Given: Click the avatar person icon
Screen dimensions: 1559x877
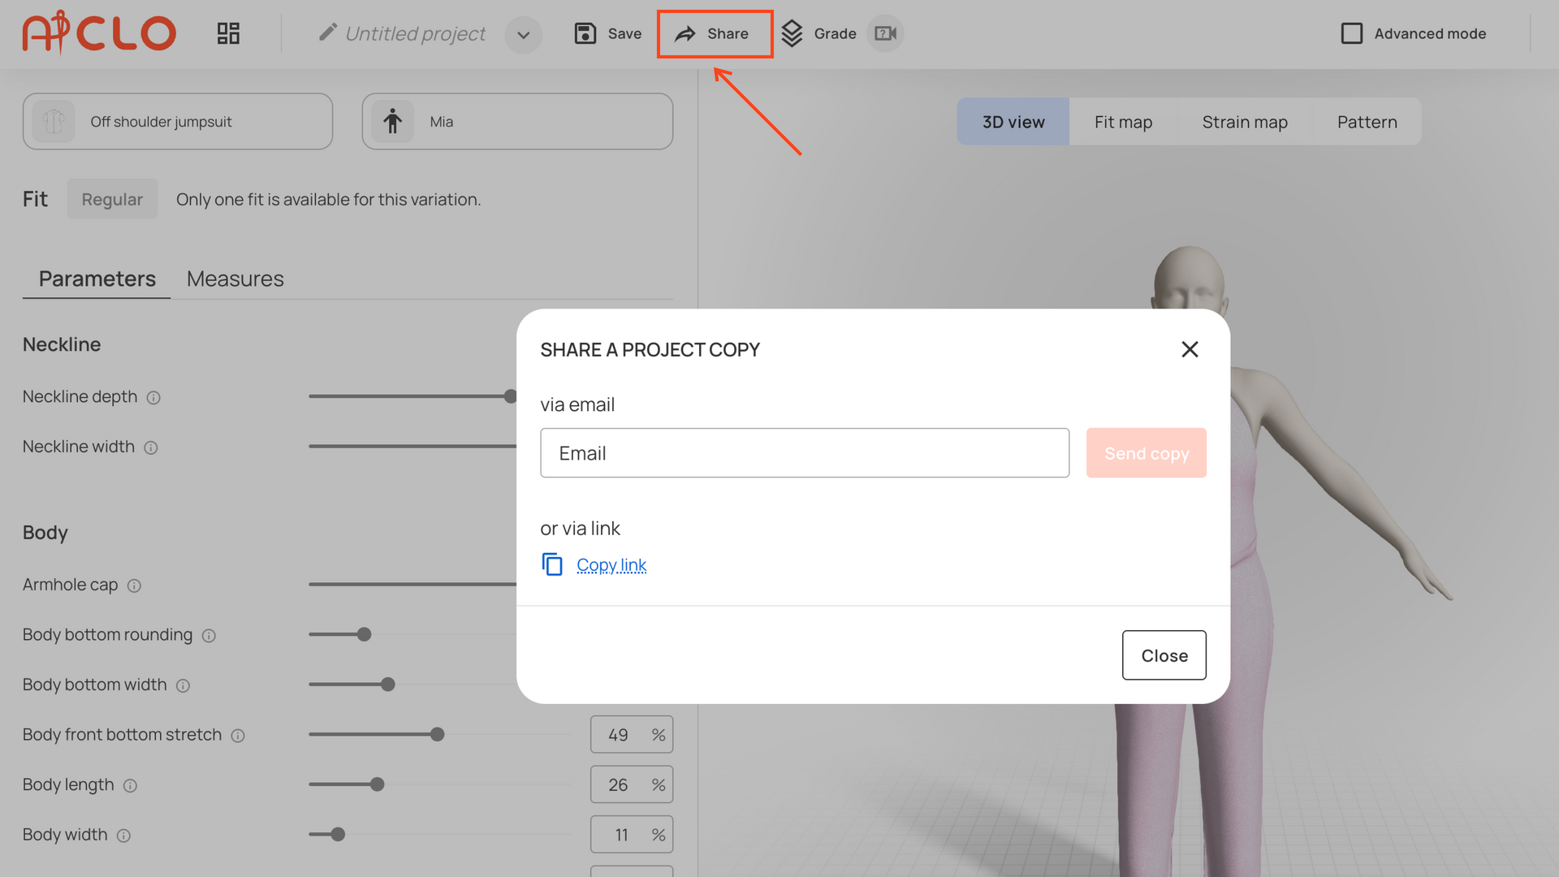Looking at the screenshot, I should coord(393,122).
